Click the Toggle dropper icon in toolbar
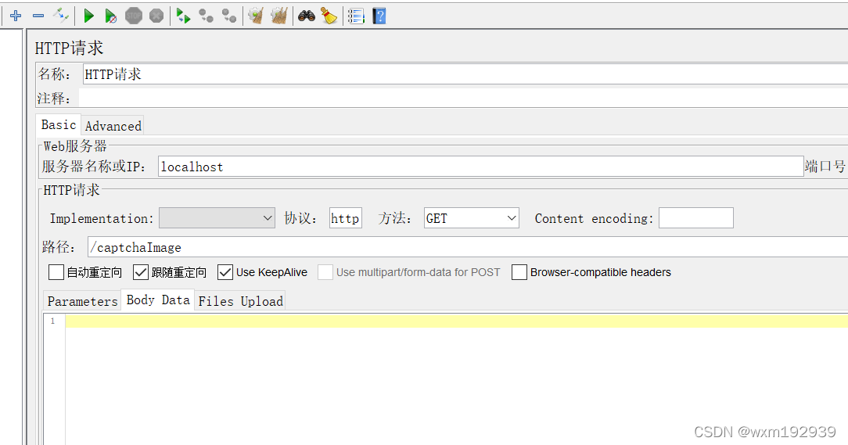 pos(60,16)
